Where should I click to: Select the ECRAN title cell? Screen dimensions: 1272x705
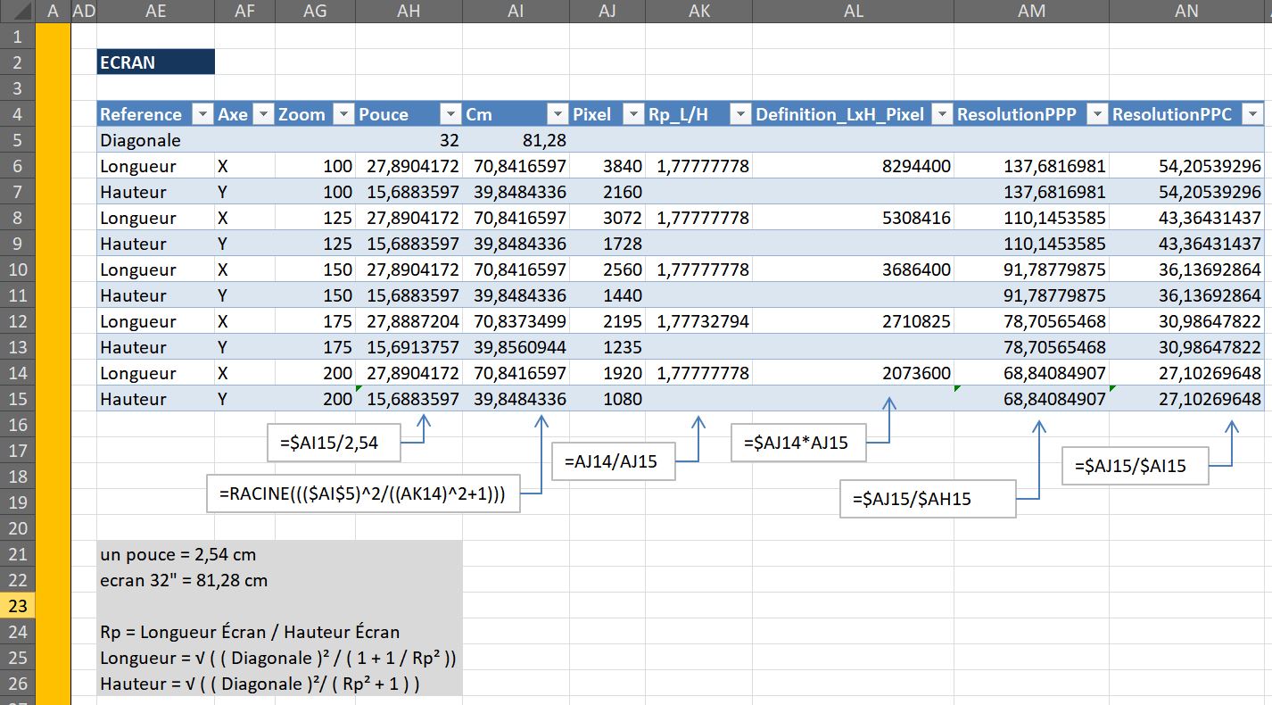click(x=155, y=62)
